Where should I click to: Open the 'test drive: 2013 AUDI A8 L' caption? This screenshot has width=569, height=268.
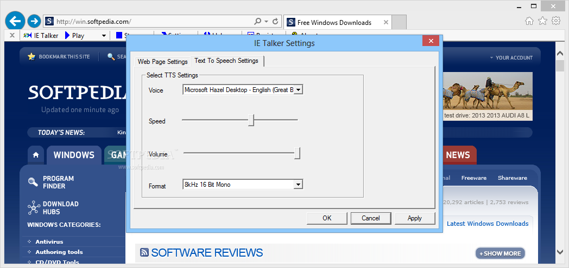488,116
